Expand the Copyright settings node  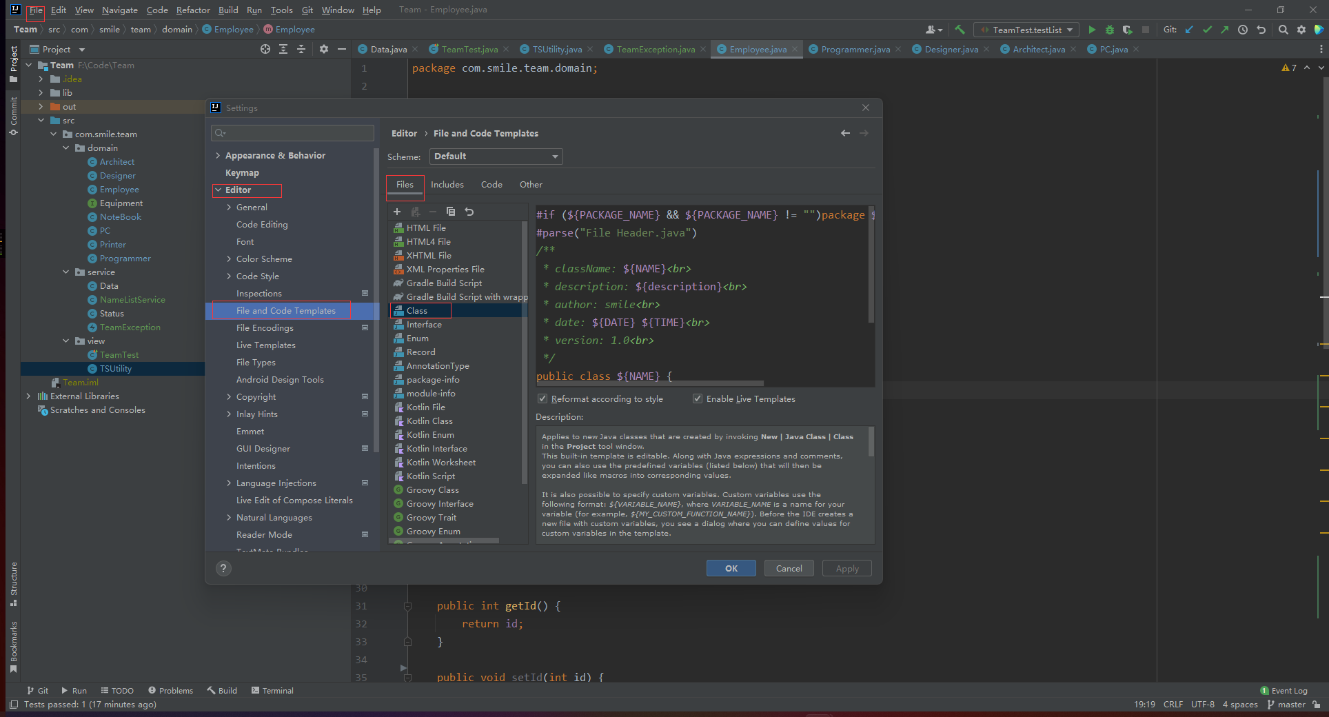229,396
